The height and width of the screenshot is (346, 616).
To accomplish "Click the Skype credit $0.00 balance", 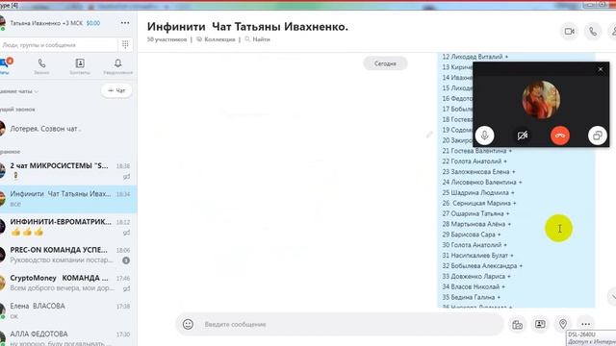I will pyautogui.click(x=93, y=23).
